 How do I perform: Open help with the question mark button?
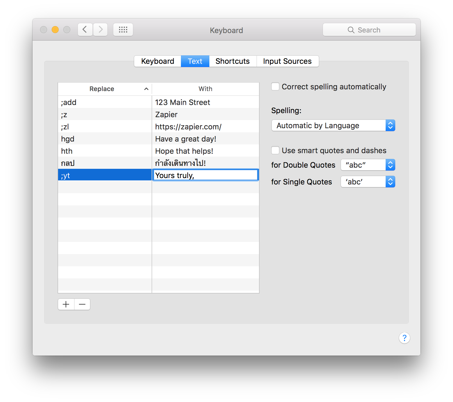click(404, 338)
